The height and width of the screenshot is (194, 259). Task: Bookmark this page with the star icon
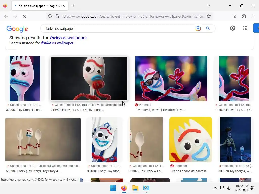coord(209,16)
